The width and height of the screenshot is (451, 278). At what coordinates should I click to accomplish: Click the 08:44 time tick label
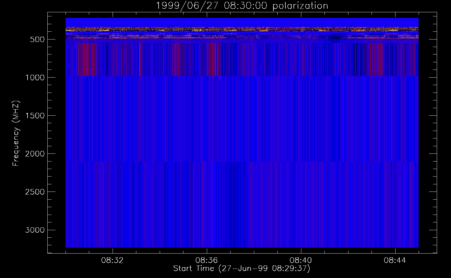395,260
